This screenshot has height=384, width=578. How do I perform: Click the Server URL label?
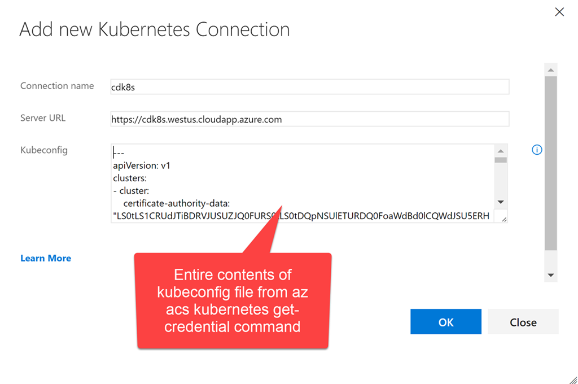click(x=43, y=118)
